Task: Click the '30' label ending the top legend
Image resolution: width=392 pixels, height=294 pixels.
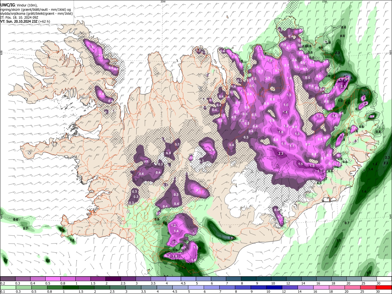Action: point(378,283)
